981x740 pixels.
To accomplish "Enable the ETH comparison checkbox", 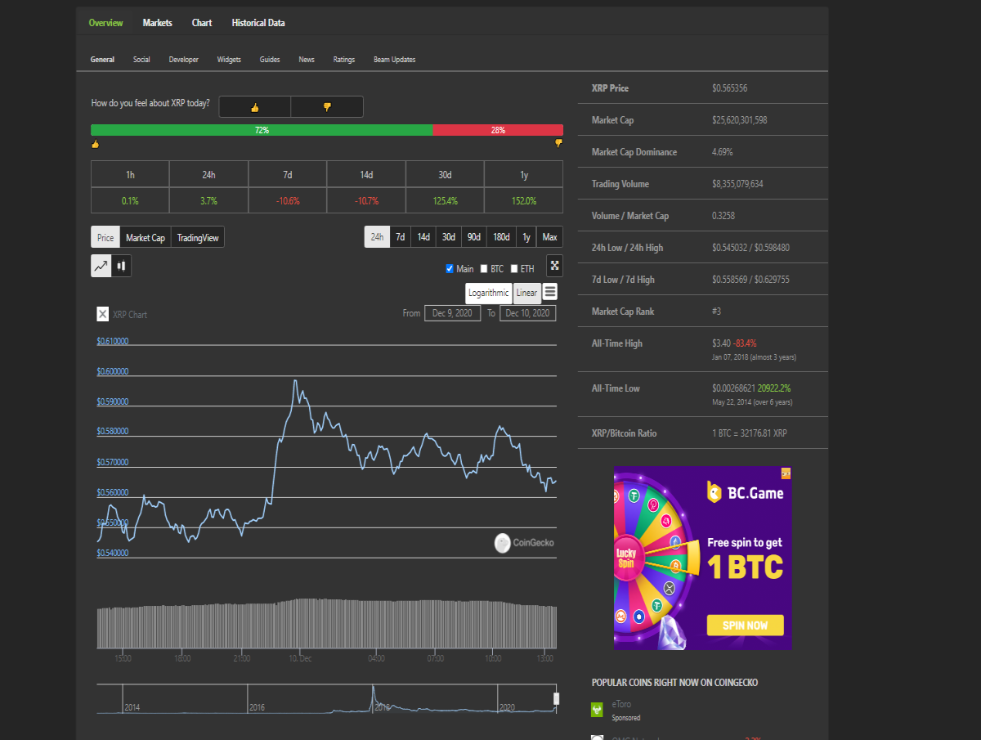I will click(514, 269).
